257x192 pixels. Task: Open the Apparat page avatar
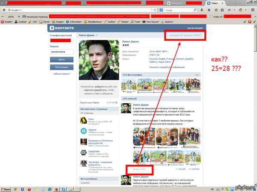84,131
